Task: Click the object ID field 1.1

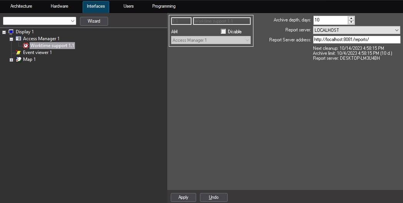Action: point(181,21)
